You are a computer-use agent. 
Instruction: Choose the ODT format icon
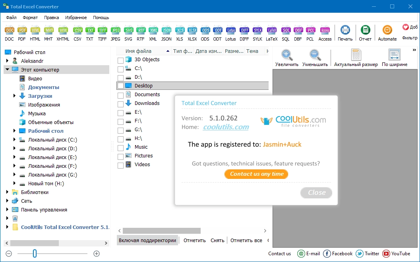pyautogui.click(x=217, y=30)
